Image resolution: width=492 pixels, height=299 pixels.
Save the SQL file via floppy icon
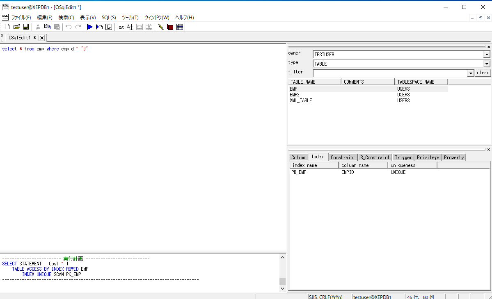[x=26, y=27]
